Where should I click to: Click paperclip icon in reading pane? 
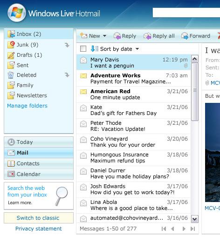(x=207, y=83)
